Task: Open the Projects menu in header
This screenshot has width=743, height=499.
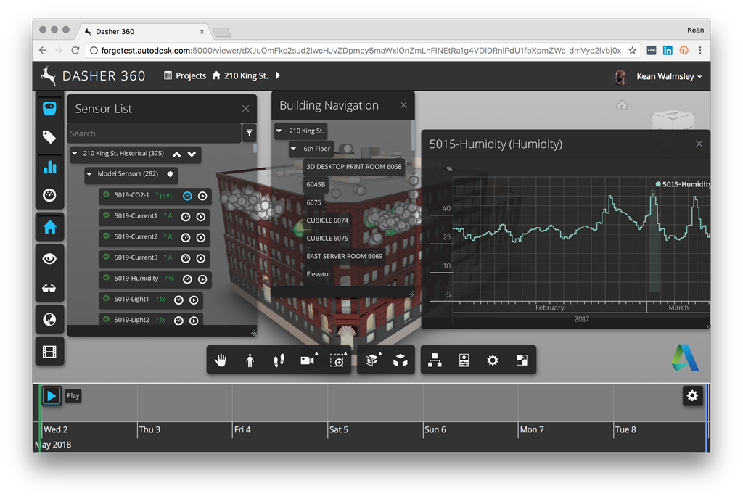Action: pyautogui.click(x=184, y=75)
